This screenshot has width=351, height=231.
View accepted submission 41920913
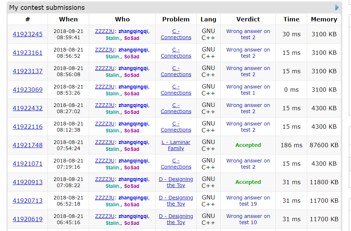(x=28, y=182)
